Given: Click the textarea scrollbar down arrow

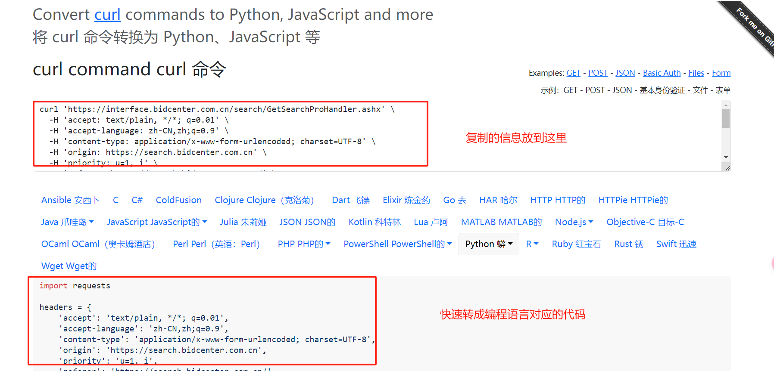Looking at the screenshot, I should (x=726, y=157).
